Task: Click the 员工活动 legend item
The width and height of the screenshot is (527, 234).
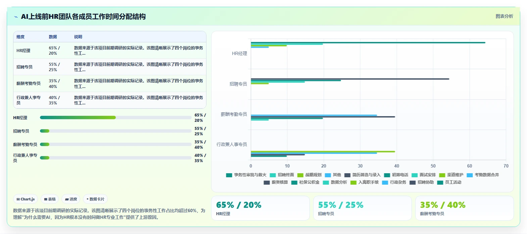Action: [x=449, y=182]
